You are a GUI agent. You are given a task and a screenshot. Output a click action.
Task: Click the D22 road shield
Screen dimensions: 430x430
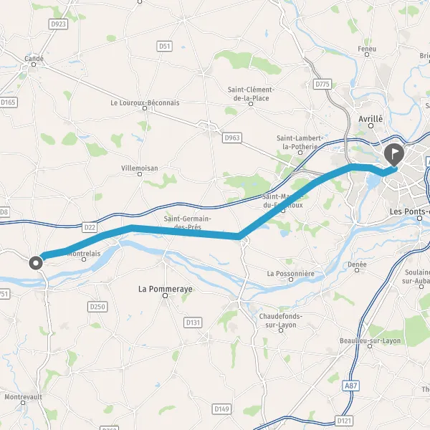pos(90,227)
